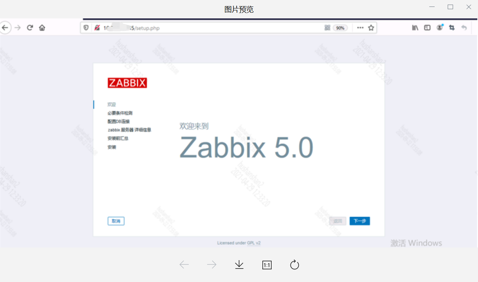The image size is (478, 282).
Task: Click the Zabbix 5.0 heading text
Action: (246, 148)
